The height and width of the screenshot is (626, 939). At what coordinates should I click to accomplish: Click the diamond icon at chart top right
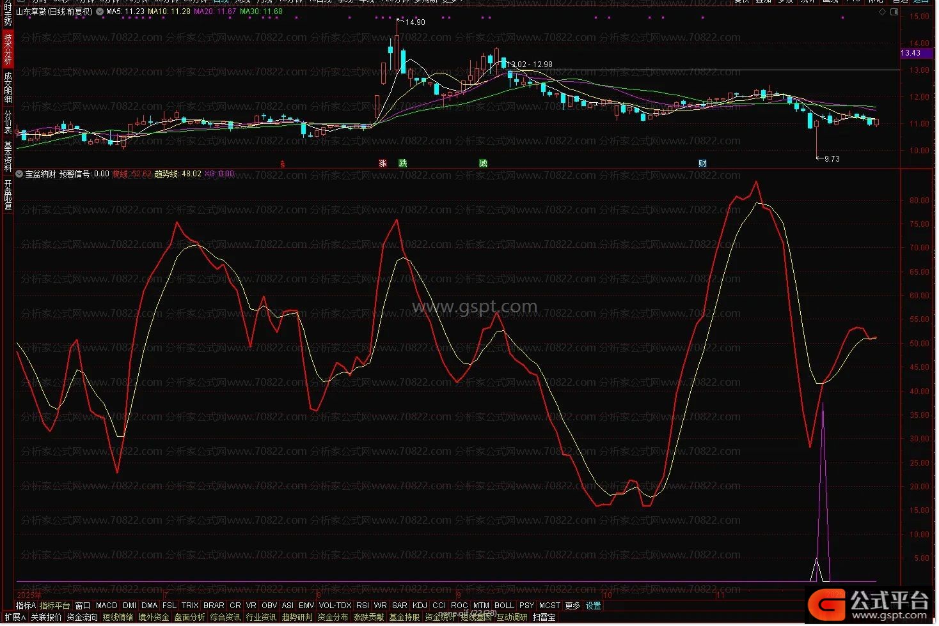coord(883,12)
